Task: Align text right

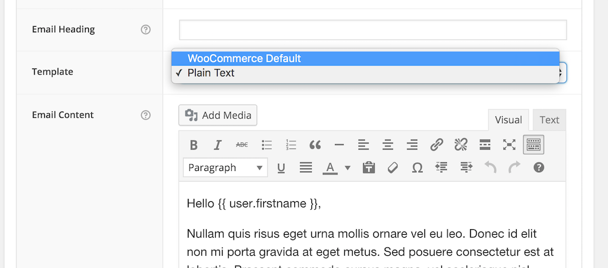Action: (x=412, y=145)
